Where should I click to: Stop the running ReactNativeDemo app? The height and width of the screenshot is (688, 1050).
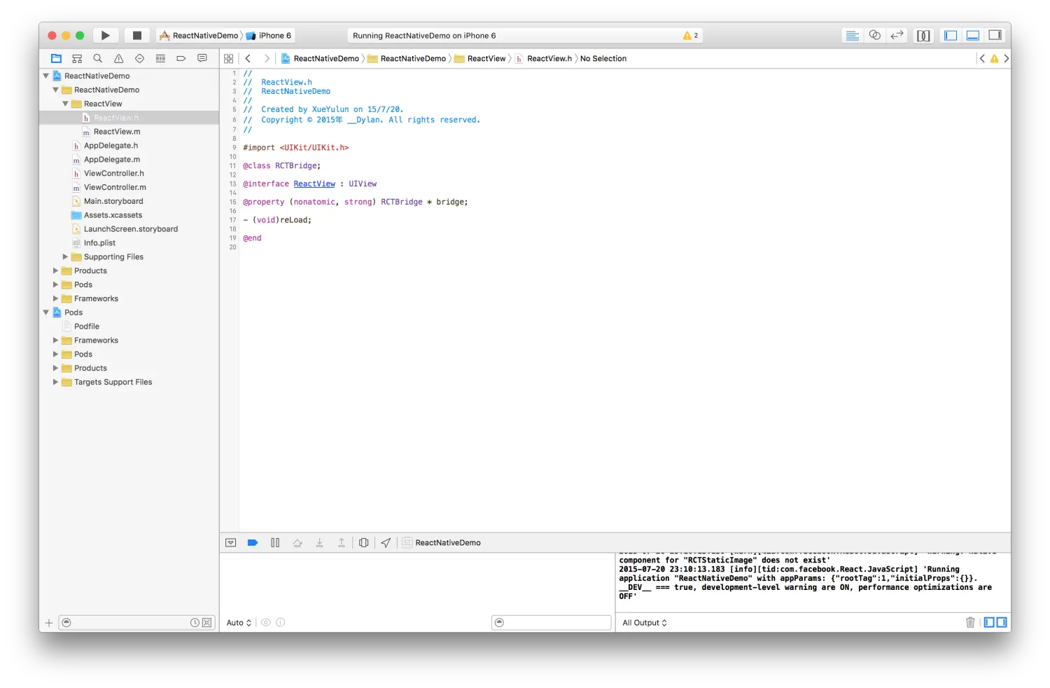click(x=137, y=36)
